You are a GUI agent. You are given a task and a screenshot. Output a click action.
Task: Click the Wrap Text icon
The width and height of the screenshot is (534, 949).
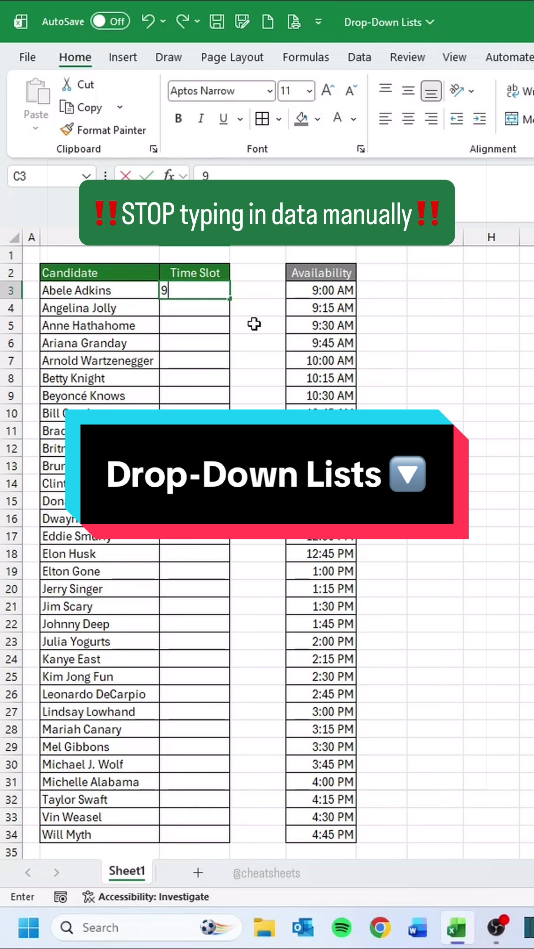point(512,90)
